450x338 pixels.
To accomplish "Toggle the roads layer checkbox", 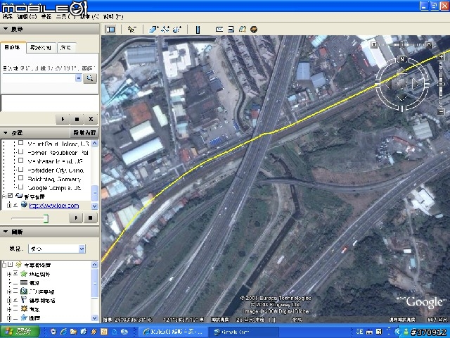I will (15, 283).
